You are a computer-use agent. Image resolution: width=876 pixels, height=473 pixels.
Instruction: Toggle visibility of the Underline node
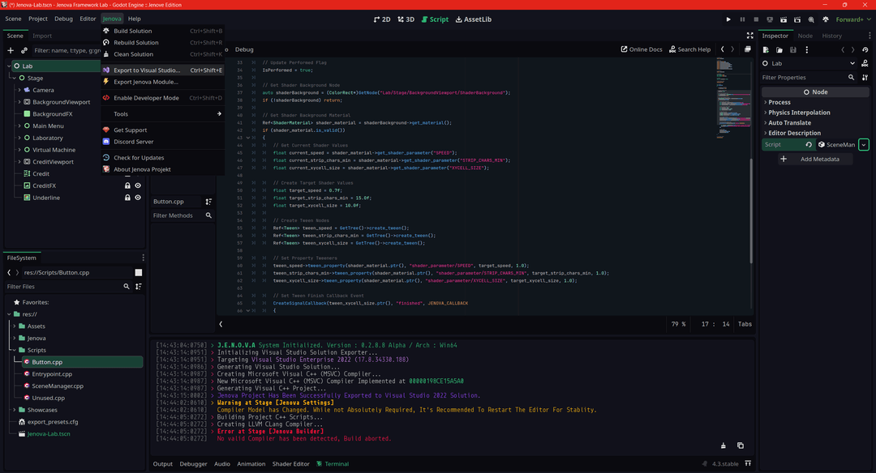coord(138,198)
